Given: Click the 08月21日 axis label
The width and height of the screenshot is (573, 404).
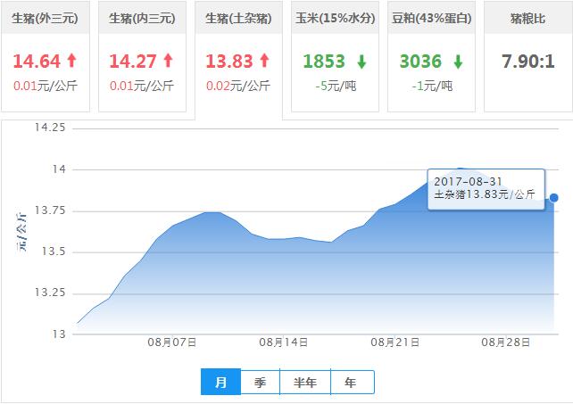Looking at the screenshot, I should [395, 342].
